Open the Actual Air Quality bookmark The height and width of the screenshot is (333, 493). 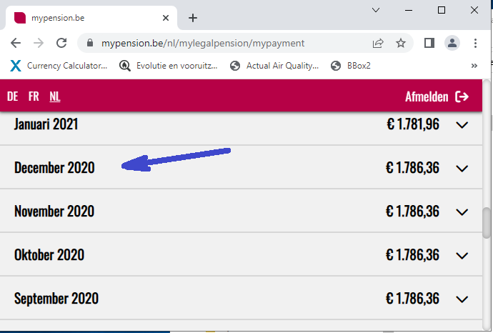point(275,66)
